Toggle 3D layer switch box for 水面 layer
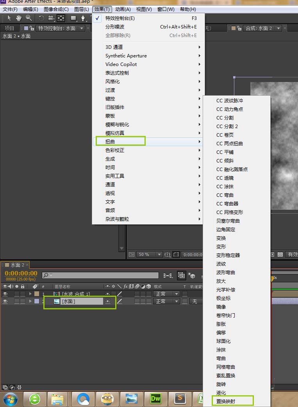298x407 pixels. [x=149, y=302]
